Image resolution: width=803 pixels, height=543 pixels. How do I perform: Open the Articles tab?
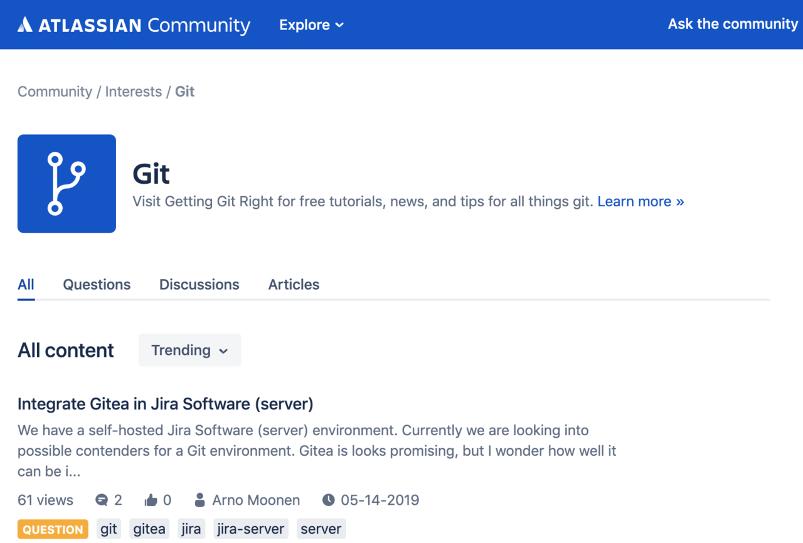coord(294,284)
